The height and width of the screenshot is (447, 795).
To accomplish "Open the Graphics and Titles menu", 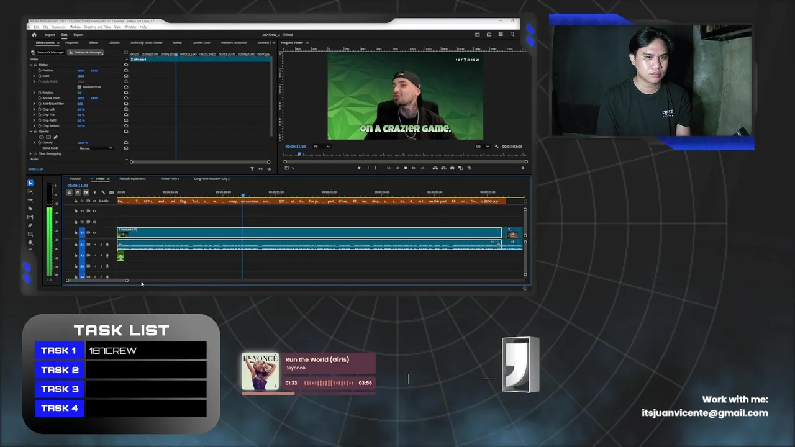I will pyautogui.click(x=98, y=27).
